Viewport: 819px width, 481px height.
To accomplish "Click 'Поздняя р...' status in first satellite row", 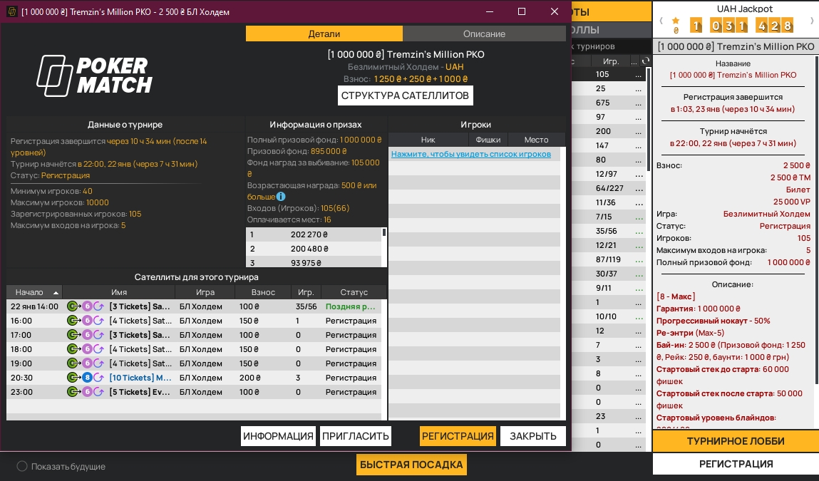I will 350,306.
